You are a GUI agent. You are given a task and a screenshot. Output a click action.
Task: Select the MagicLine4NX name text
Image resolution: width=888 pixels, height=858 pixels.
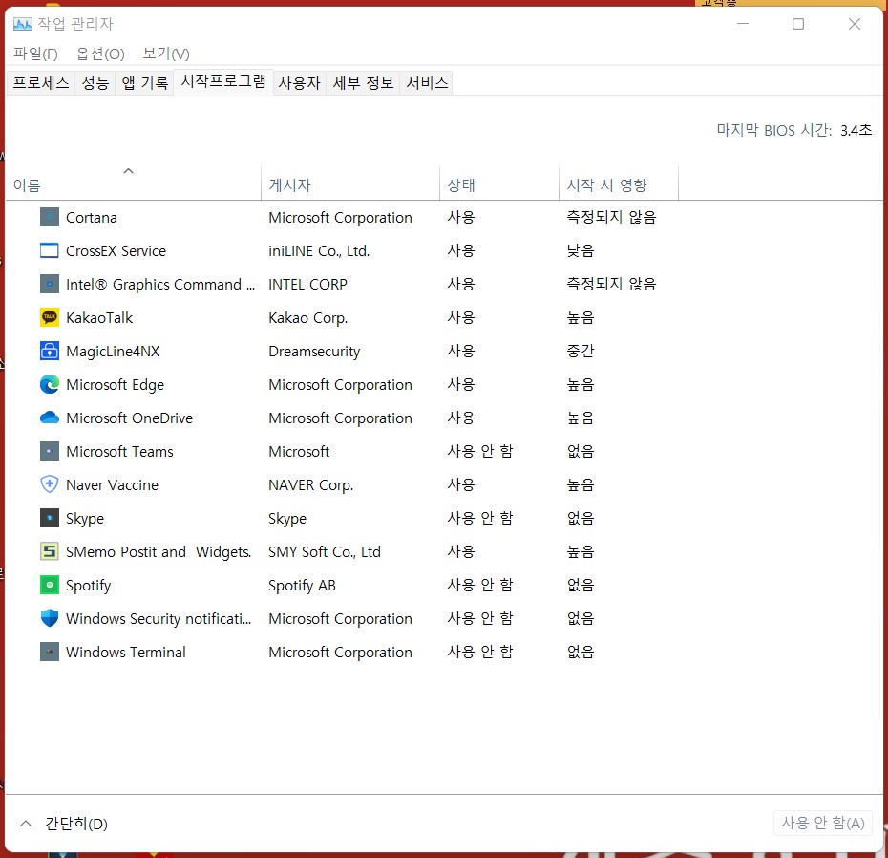point(113,352)
